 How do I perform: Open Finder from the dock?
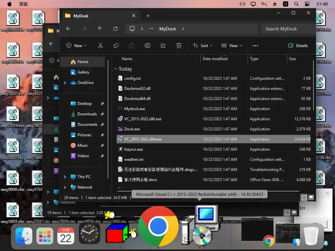pos(24,236)
